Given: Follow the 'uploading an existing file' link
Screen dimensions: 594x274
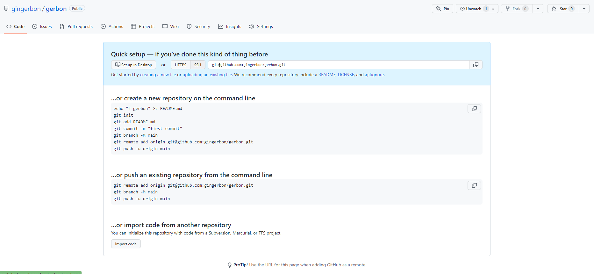Looking at the screenshot, I should click(207, 75).
